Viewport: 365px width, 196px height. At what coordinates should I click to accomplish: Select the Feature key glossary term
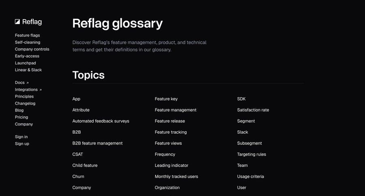(x=166, y=99)
